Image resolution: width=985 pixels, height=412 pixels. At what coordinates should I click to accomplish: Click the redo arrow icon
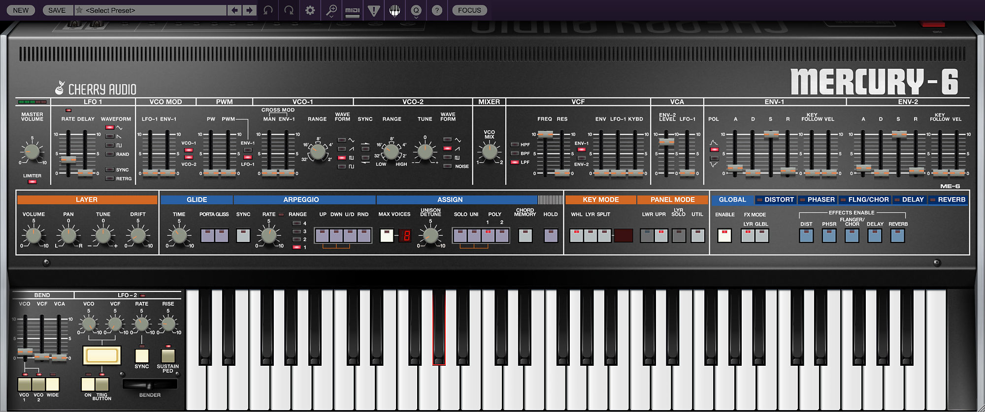[x=289, y=10]
